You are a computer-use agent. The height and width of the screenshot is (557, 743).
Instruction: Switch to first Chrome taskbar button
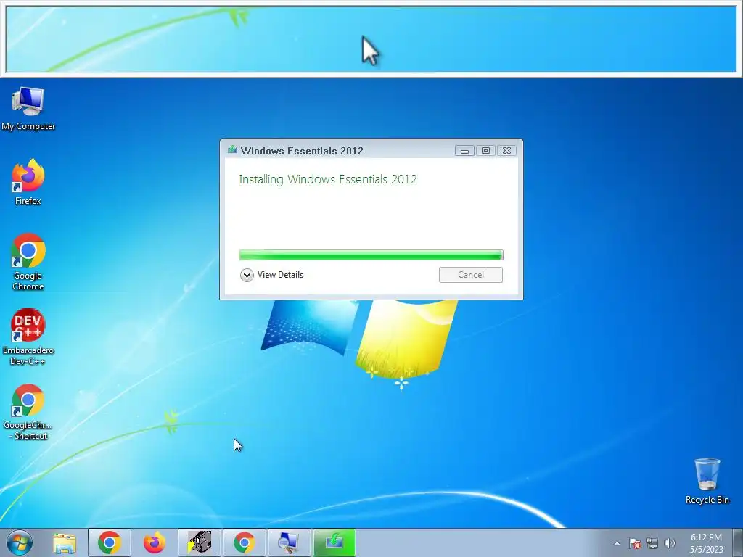110,542
